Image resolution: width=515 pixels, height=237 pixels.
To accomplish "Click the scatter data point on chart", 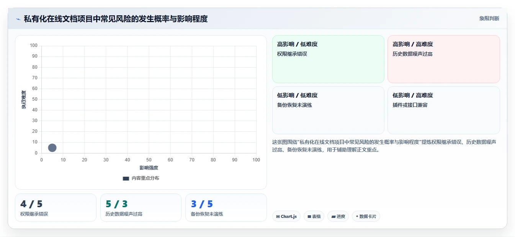I will click(52, 148).
